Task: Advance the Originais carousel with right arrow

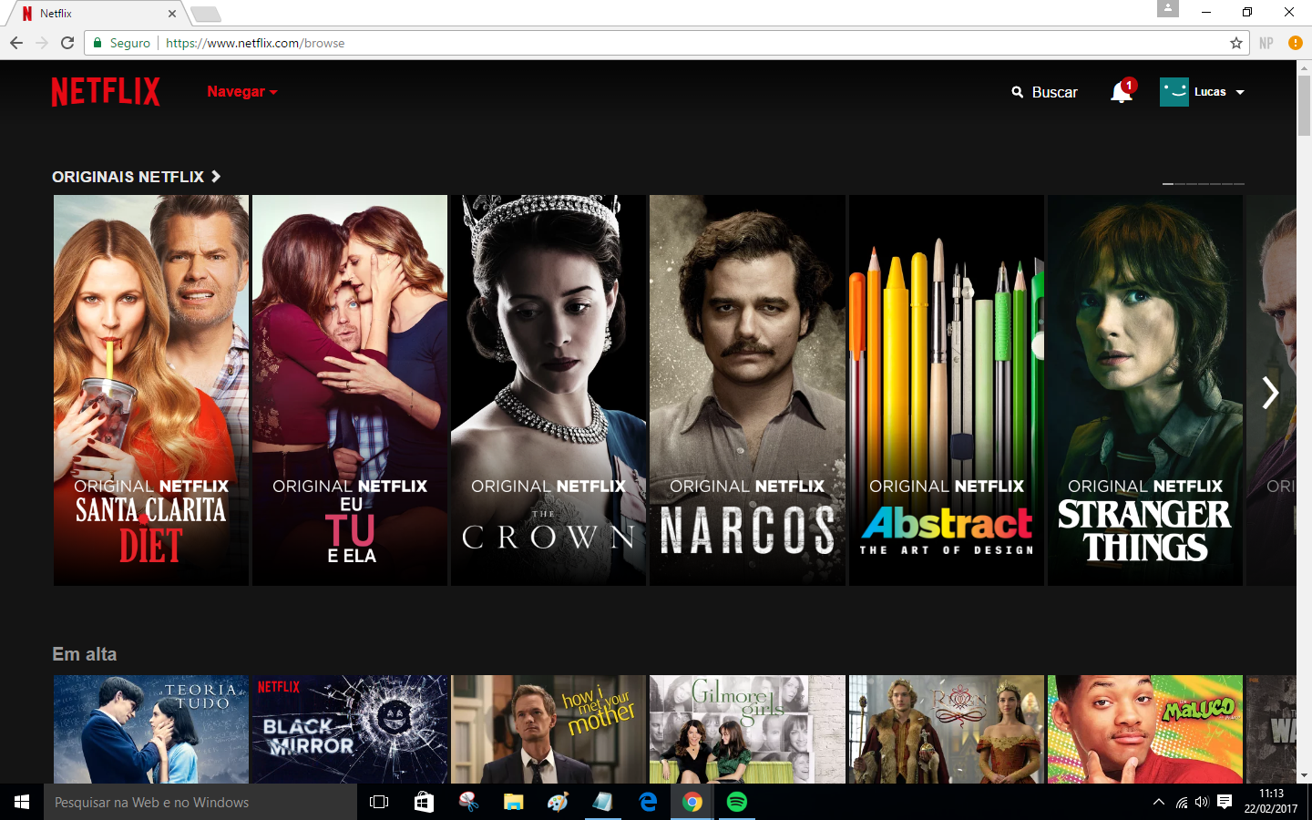Action: [1270, 393]
